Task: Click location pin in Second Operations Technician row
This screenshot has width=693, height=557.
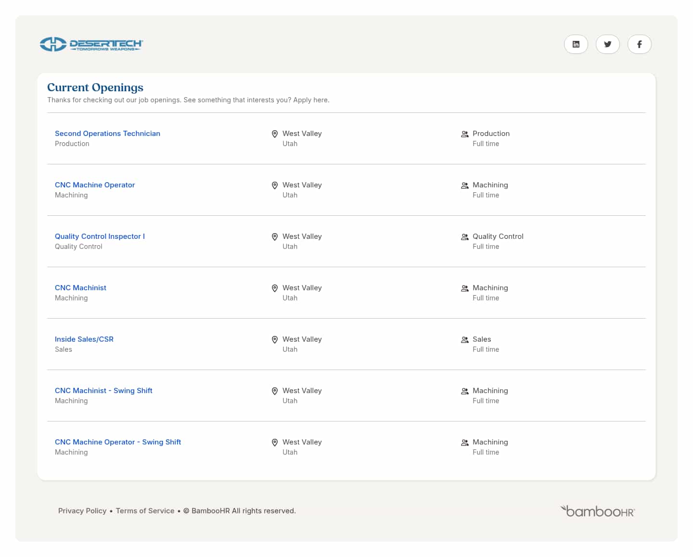Action: tap(275, 134)
